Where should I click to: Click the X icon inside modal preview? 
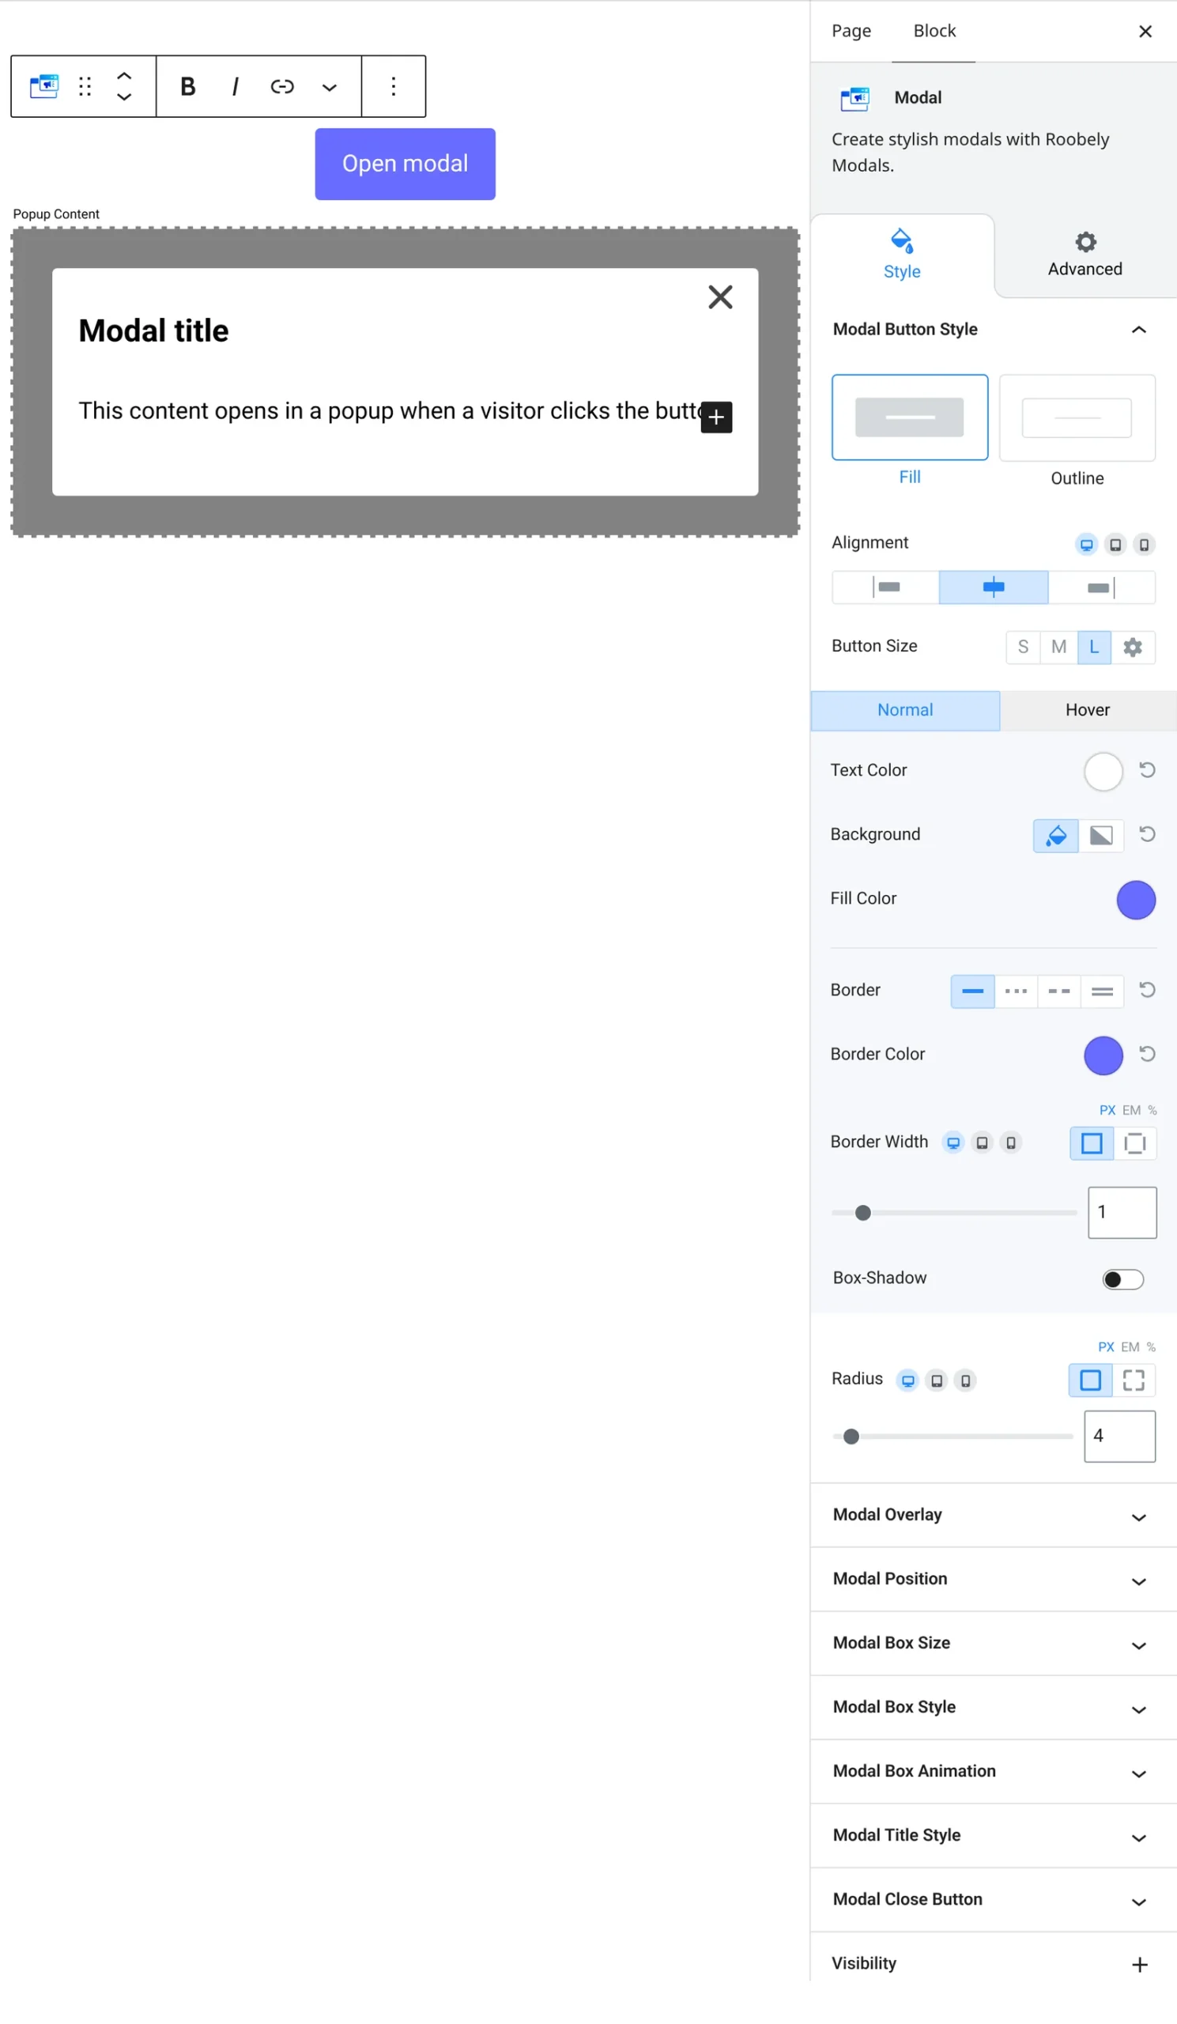[720, 297]
